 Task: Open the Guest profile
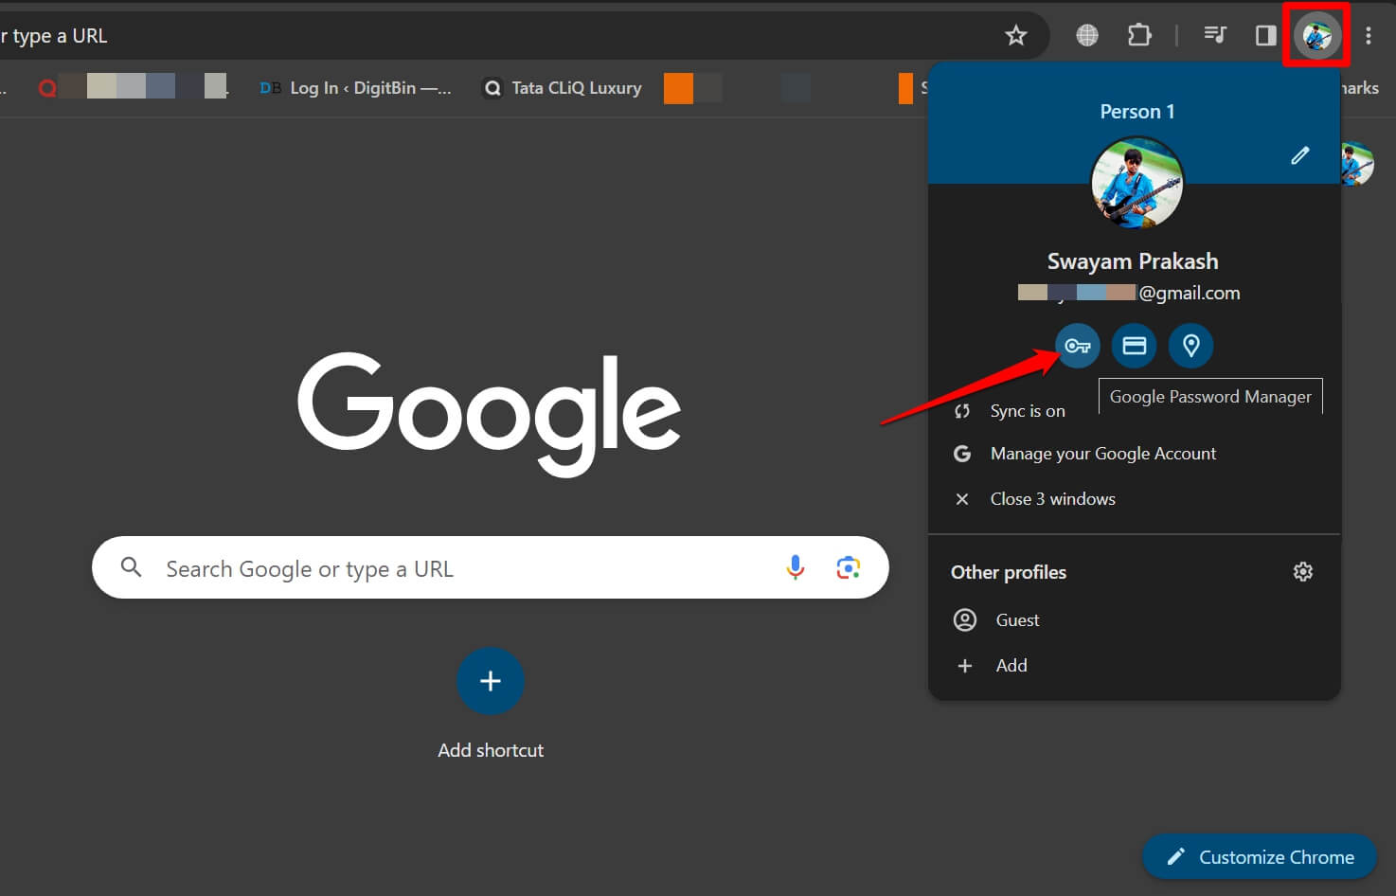coord(1017,620)
